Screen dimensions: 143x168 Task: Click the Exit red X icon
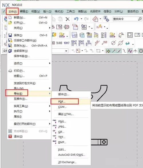10,137
